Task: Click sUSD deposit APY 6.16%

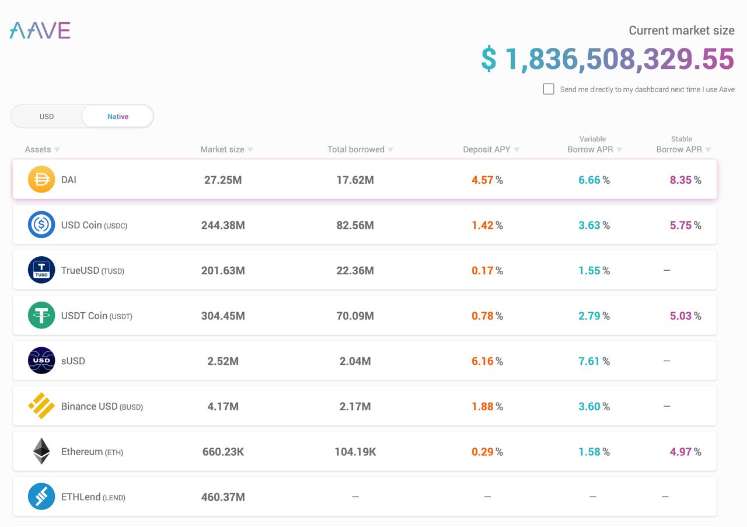Action: 487,361
